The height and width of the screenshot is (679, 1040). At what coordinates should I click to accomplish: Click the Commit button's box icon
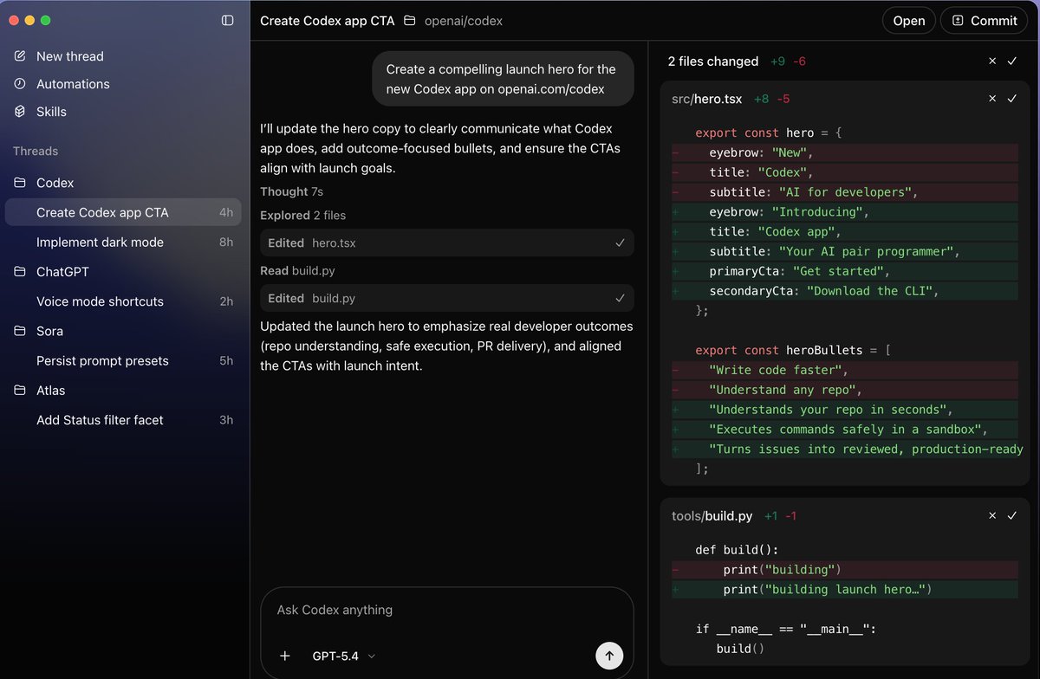coord(958,21)
